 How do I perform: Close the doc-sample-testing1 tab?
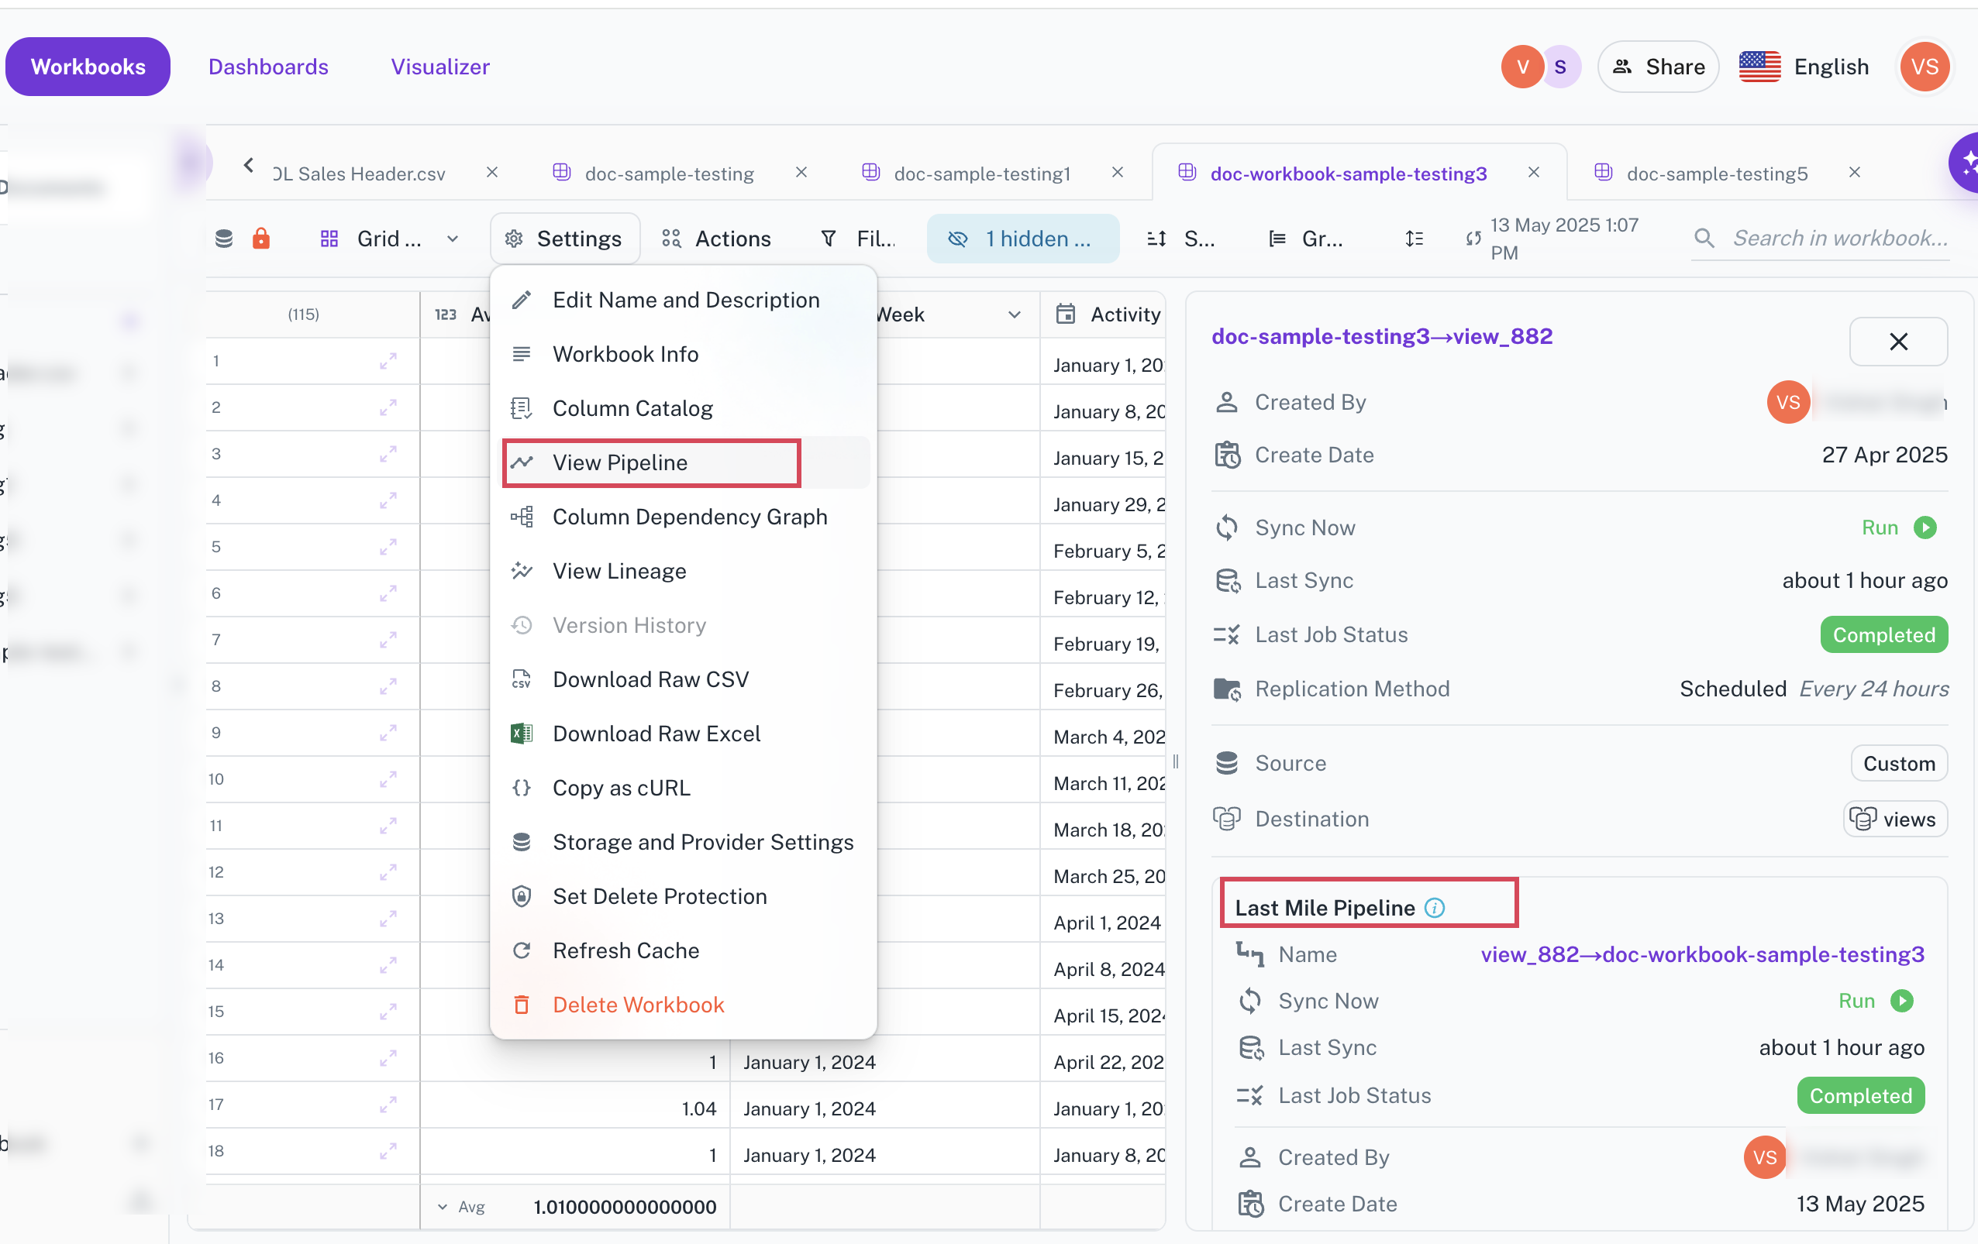1117,173
